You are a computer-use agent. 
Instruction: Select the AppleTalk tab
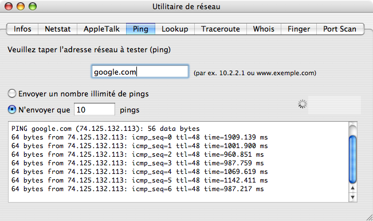pyautogui.click(x=101, y=29)
